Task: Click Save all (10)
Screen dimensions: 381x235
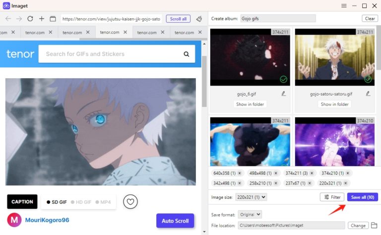Action: 363,197
